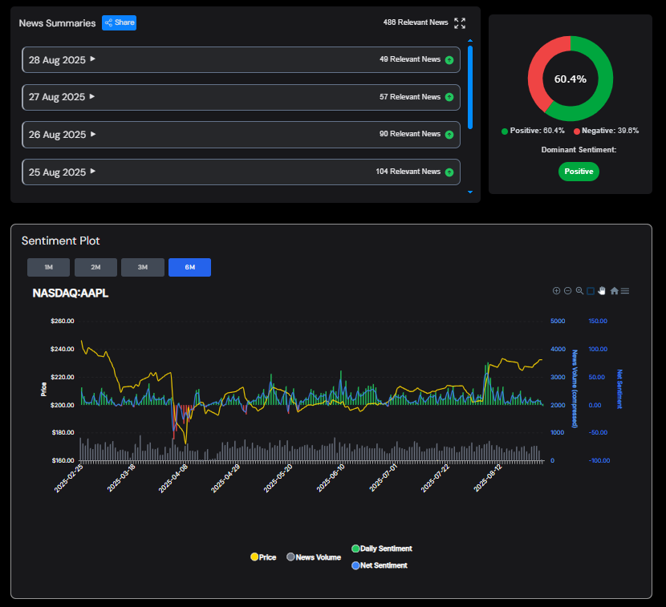The height and width of the screenshot is (607, 666).
Task: Click the NASDAQ:AAPL chart title
Action: [x=71, y=293]
